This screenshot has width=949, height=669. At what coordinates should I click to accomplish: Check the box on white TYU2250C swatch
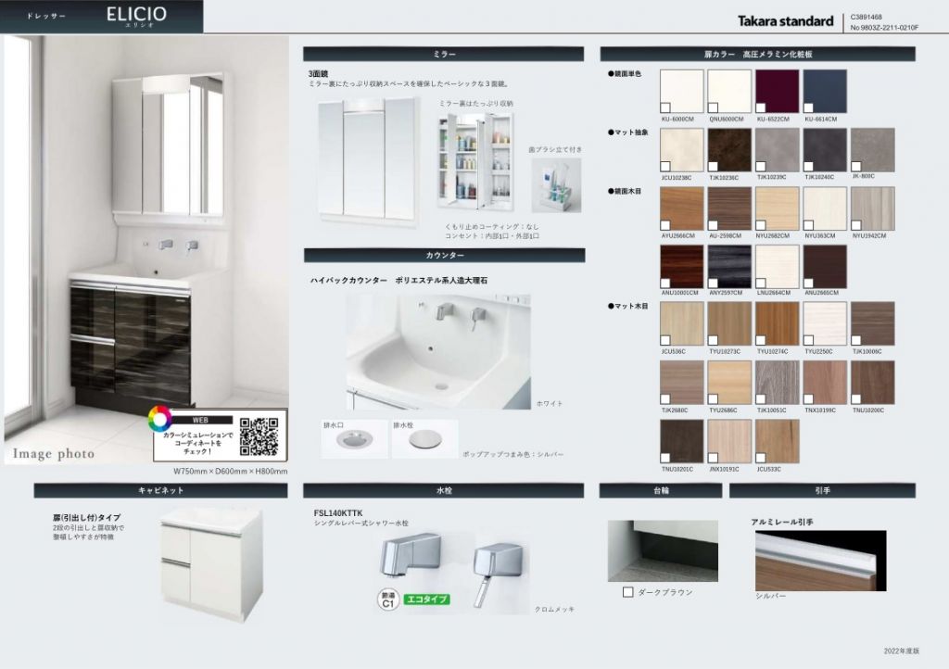click(x=808, y=340)
